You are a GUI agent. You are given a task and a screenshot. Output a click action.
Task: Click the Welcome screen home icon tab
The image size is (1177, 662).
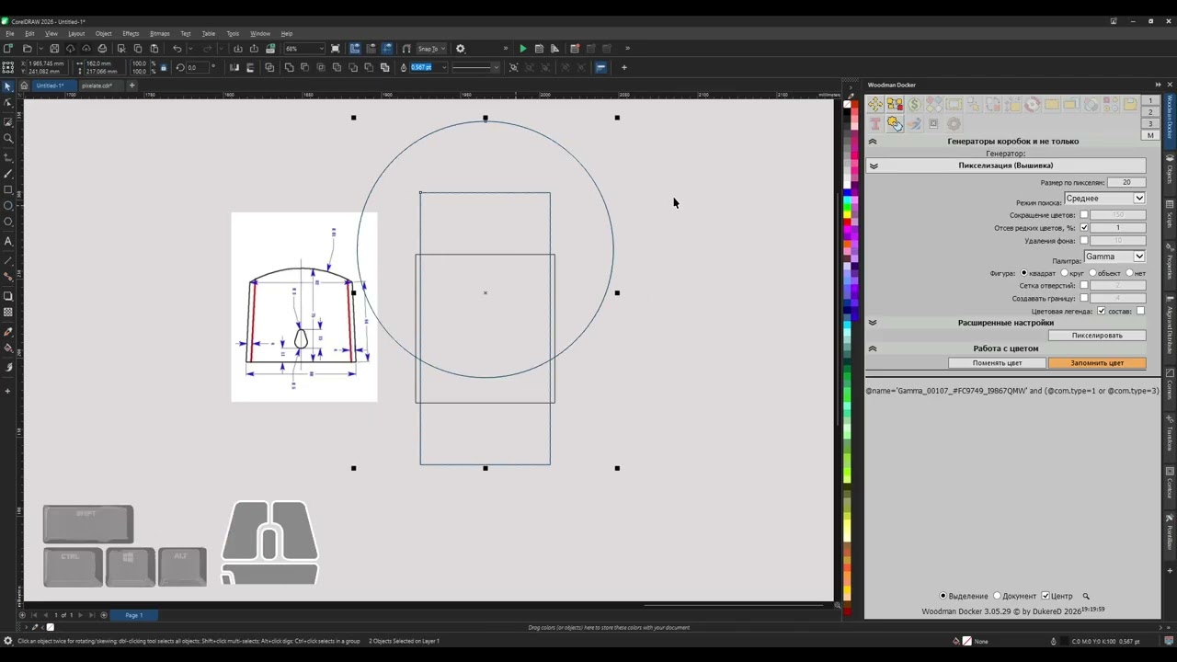tap(24, 86)
